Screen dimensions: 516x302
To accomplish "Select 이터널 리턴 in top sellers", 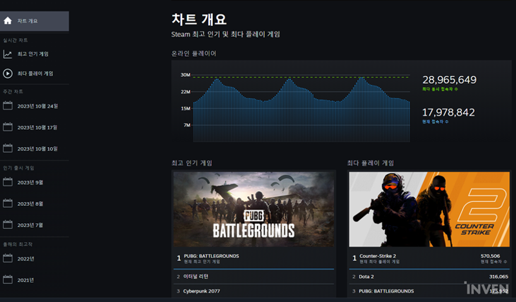I will click(x=253, y=277).
